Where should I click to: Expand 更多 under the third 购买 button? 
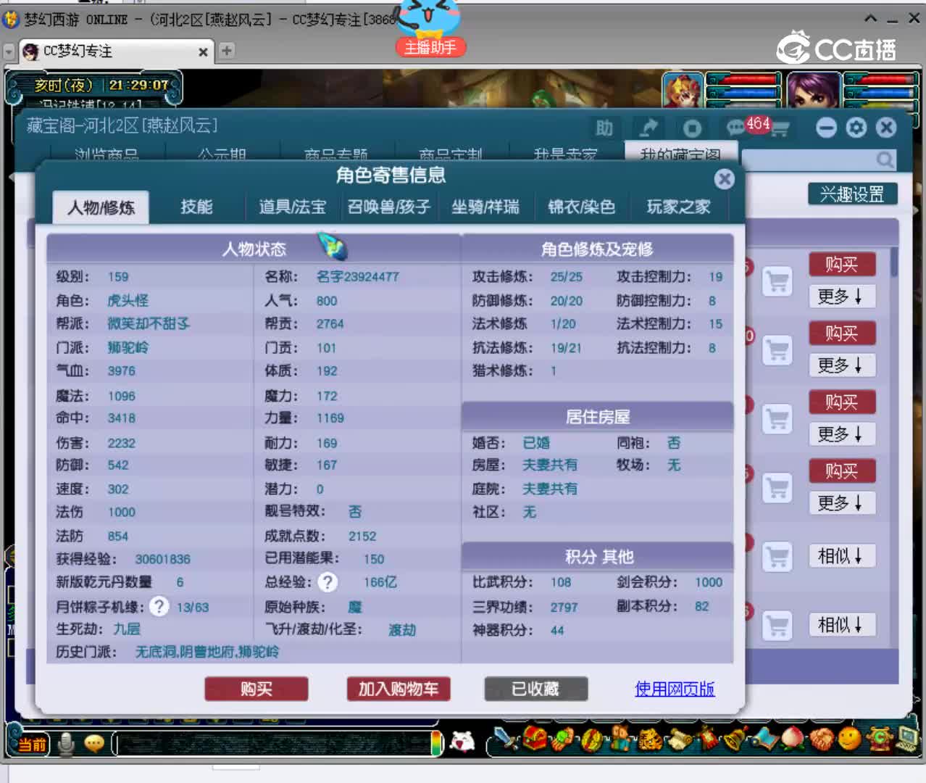pyautogui.click(x=842, y=434)
